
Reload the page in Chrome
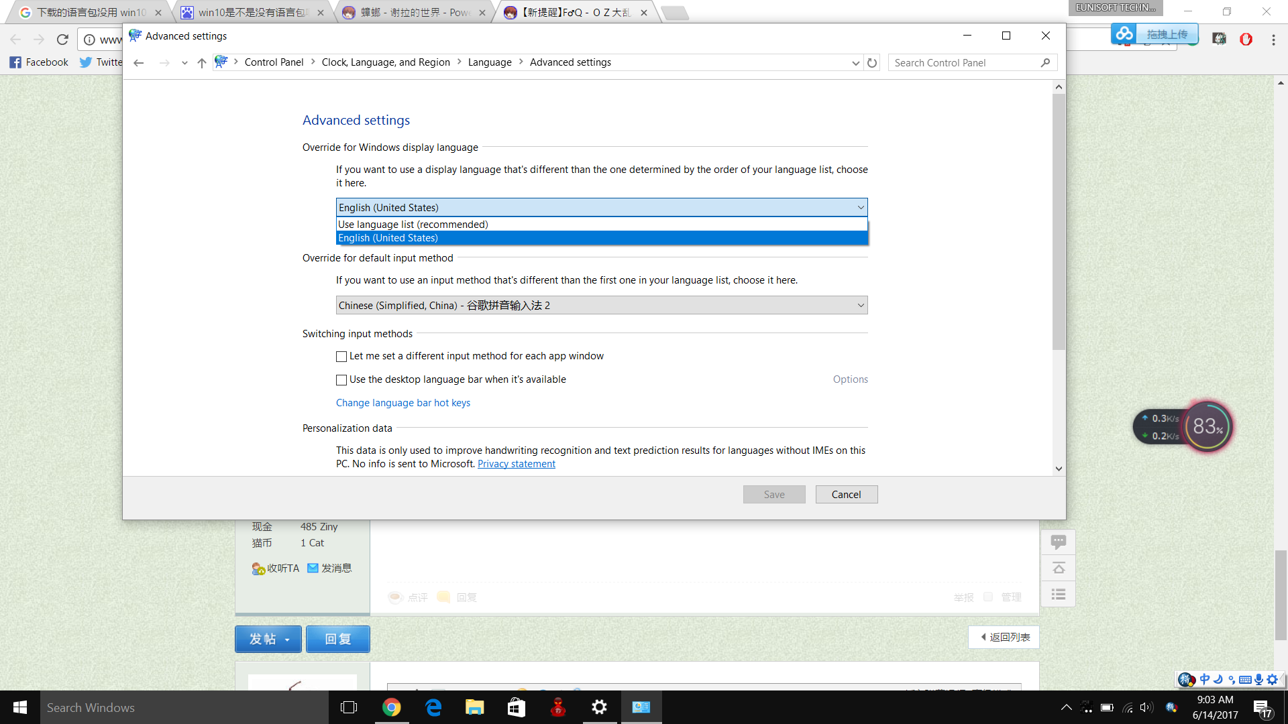point(62,40)
